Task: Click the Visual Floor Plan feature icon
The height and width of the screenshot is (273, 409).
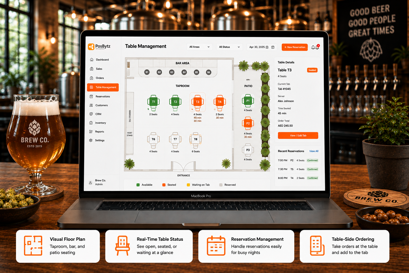Action: (33, 246)
